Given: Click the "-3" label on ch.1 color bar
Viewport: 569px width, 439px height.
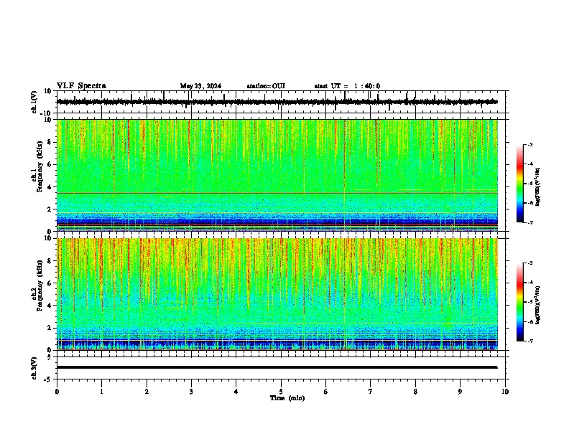Looking at the screenshot, I should point(530,144).
